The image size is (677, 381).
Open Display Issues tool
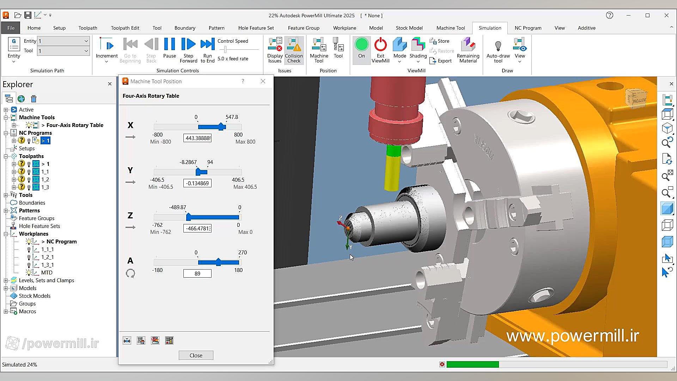[x=275, y=50]
